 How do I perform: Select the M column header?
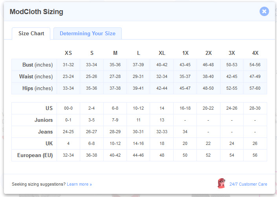[x=115, y=53]
